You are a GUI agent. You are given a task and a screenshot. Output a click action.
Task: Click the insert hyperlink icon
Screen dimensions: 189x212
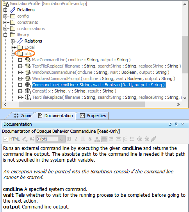coord(153,139)
